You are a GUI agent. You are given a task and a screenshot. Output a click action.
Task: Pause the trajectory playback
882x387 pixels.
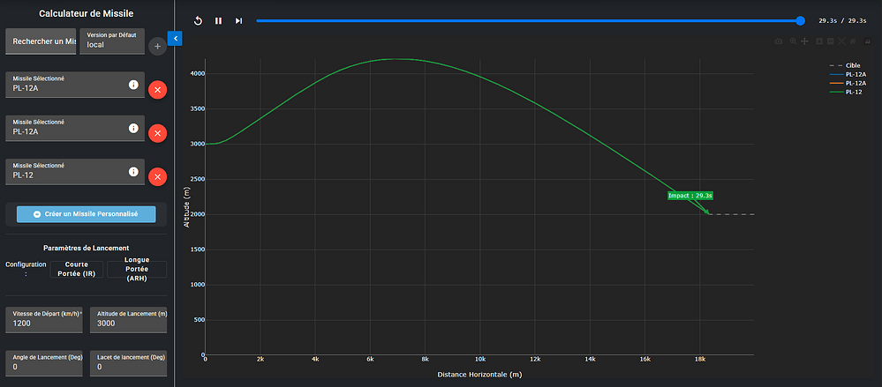[218, 20]
